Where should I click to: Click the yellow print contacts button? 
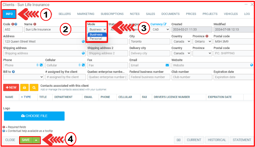pos(25,87)
